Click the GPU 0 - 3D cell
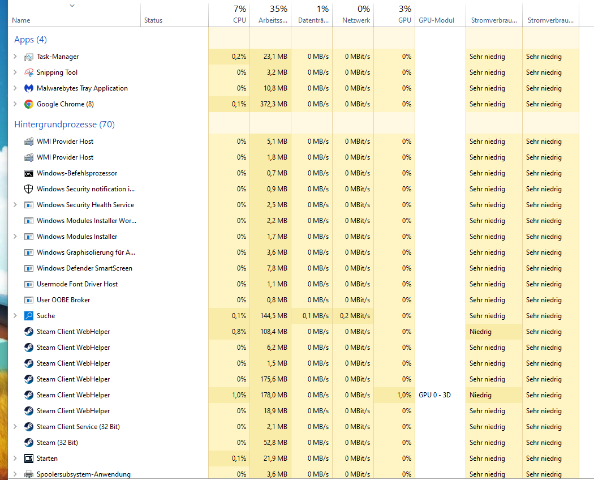Screen dimensions: 594x480 (434, 395)
